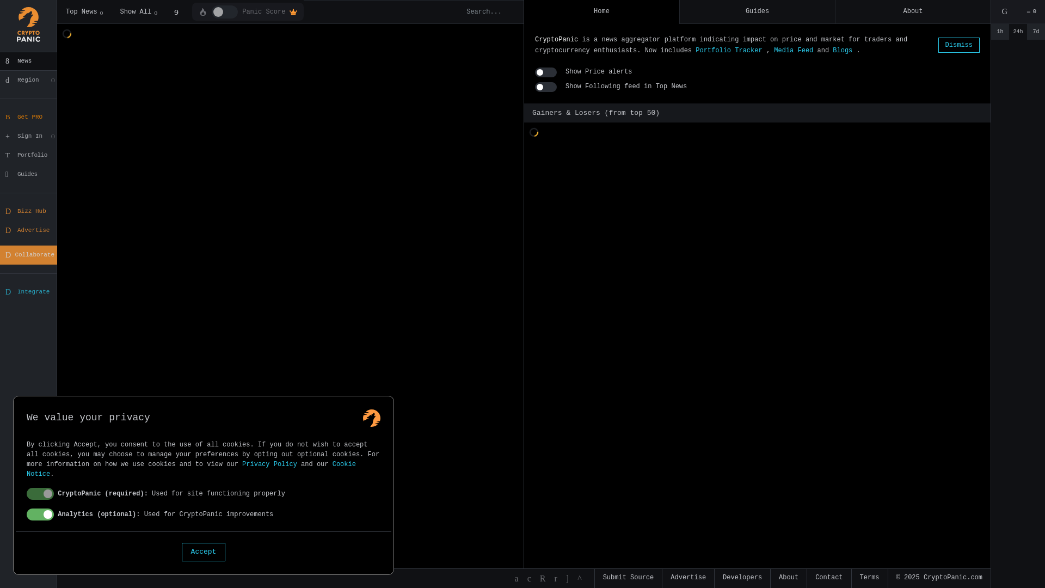The image size is (1045, 588).
Task: Enable Show Following feed in Top News
Action: [546, 87]
